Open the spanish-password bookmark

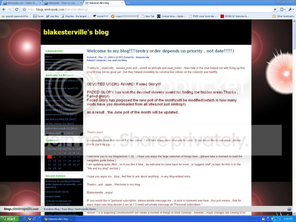(16, 16)
